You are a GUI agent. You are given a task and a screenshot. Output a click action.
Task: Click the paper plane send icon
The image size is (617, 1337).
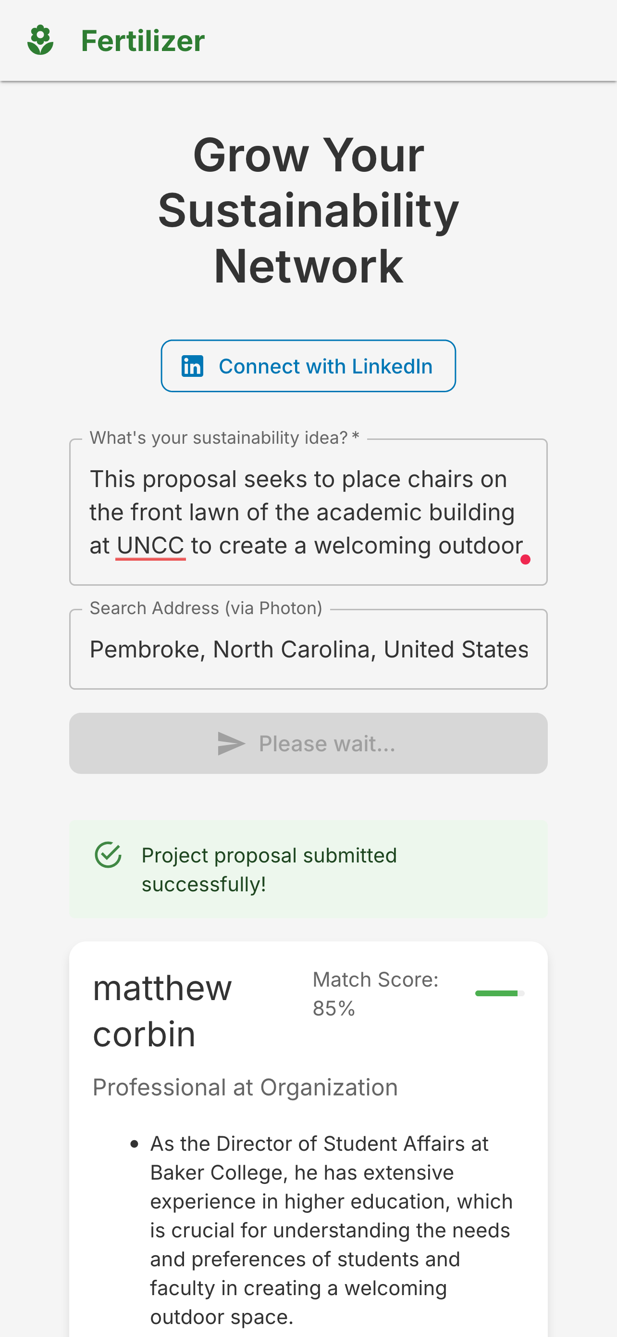(231, 743)
